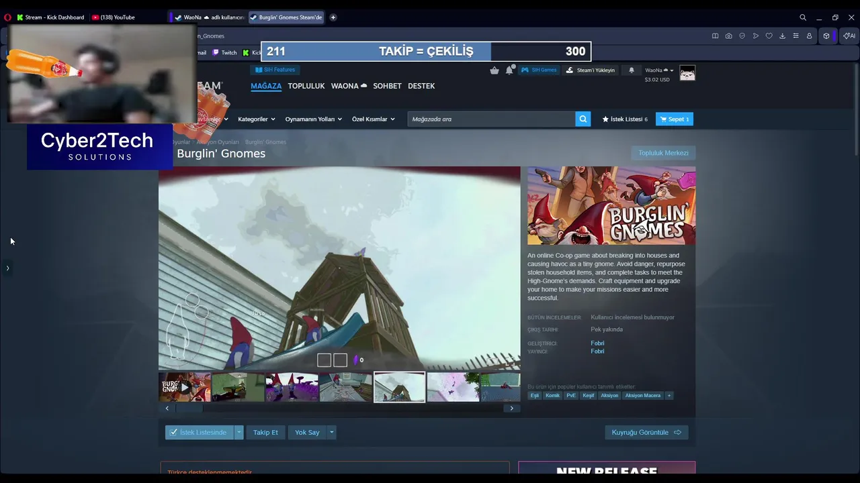
Task: Open the shield privacy protection icon
Action: [742, 36]
